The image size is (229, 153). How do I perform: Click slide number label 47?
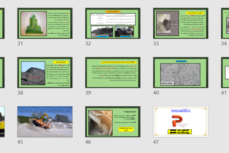pyautogui.click(x=156, y=142)
